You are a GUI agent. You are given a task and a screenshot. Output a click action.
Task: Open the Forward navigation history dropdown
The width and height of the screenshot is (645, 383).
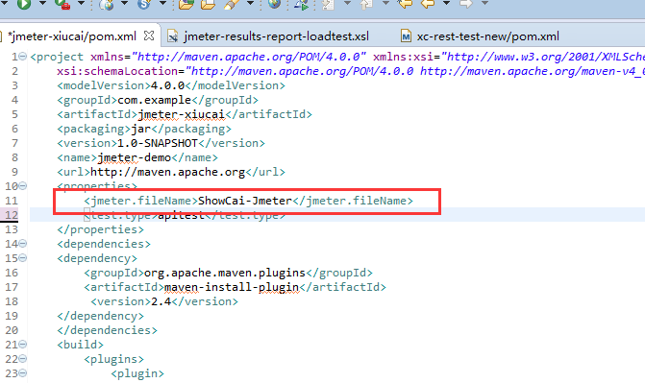coord(484,3)
